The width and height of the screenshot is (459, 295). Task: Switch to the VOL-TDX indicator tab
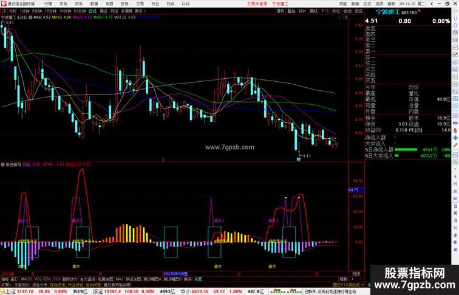pos(42,279)
